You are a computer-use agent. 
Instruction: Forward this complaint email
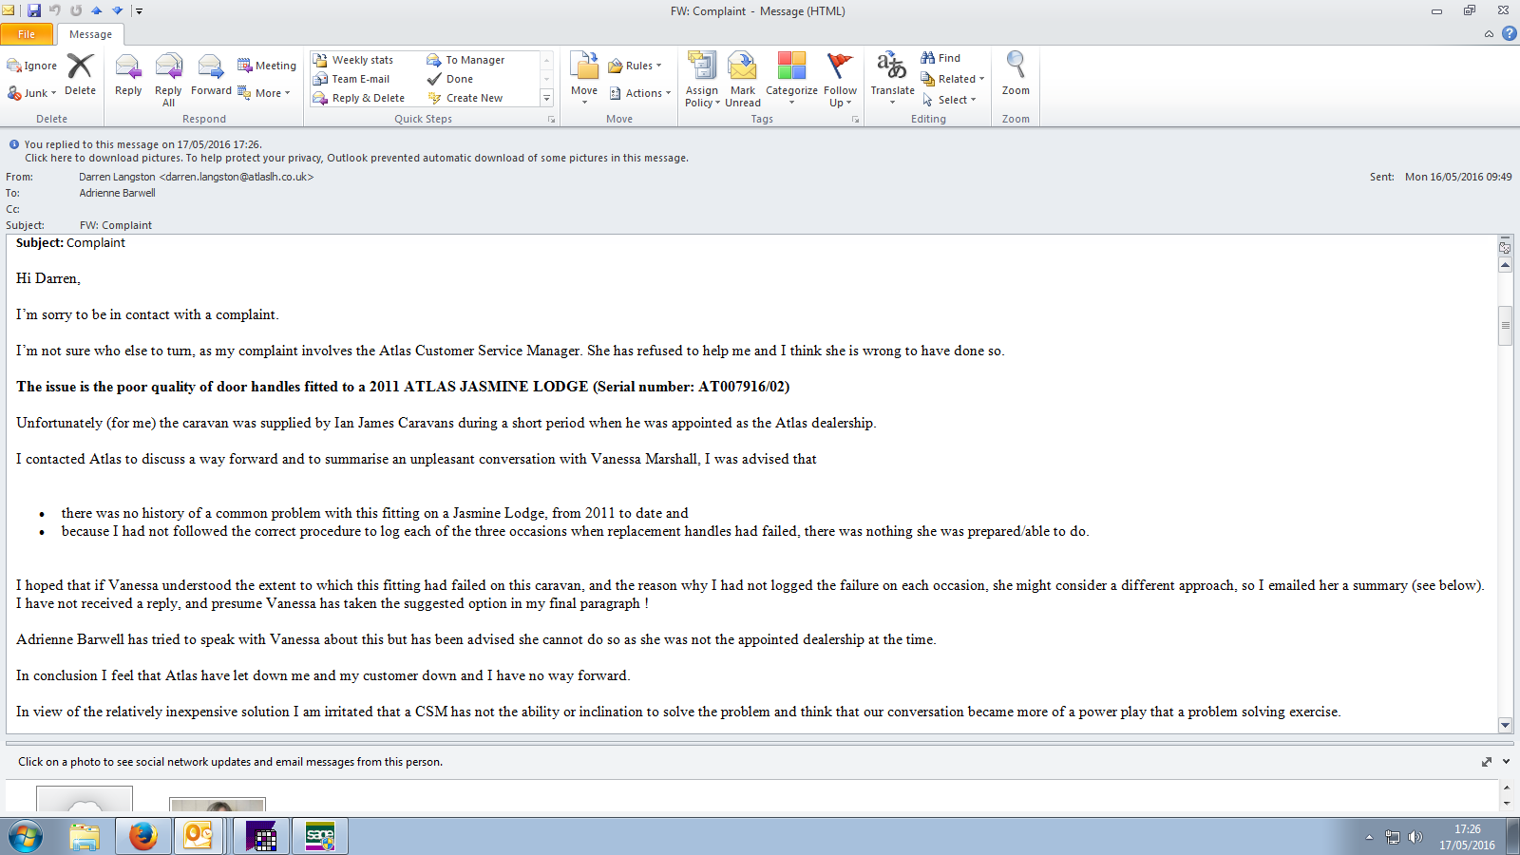(211, 76)
